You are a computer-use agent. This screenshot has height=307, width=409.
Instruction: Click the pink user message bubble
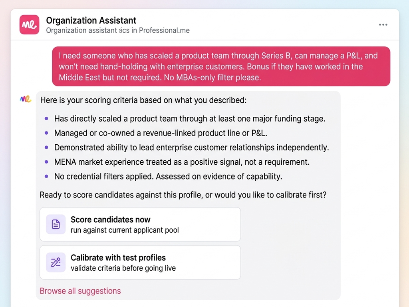coord(221,66)
